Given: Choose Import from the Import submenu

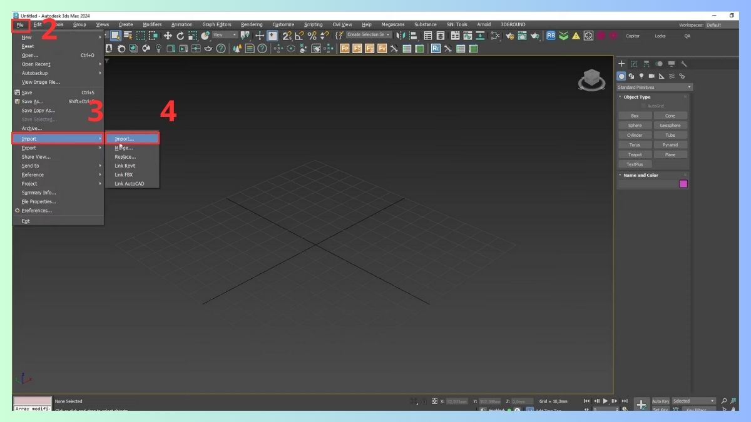Looking at the screenshot, I should (x=125, y=138).
